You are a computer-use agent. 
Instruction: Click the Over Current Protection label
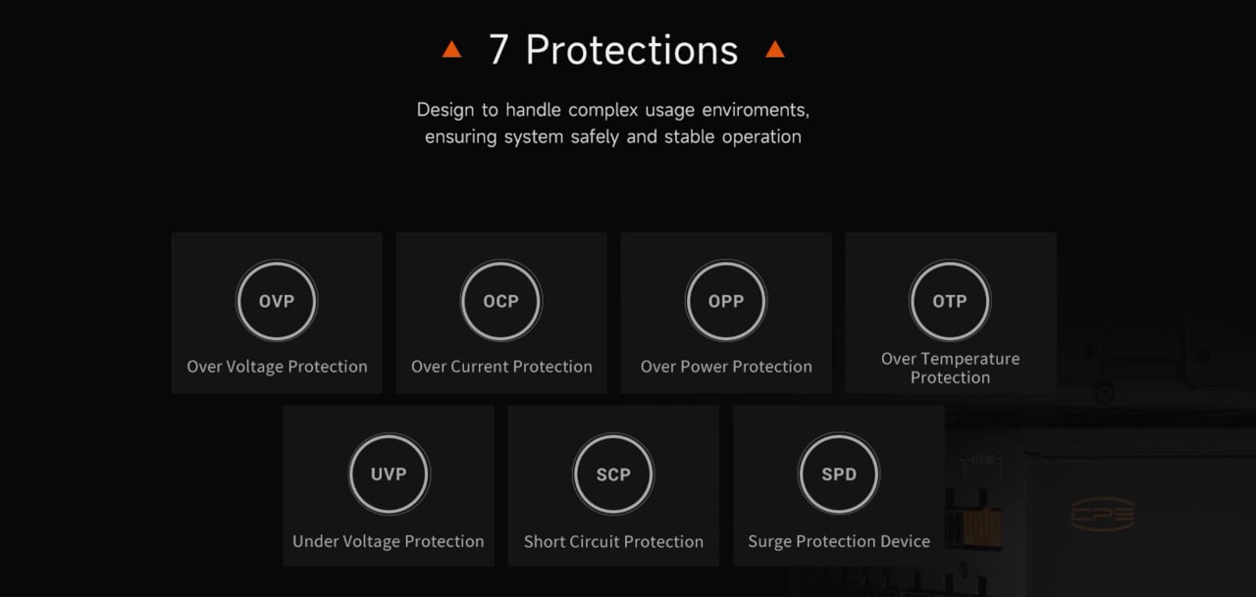(501, 367)
